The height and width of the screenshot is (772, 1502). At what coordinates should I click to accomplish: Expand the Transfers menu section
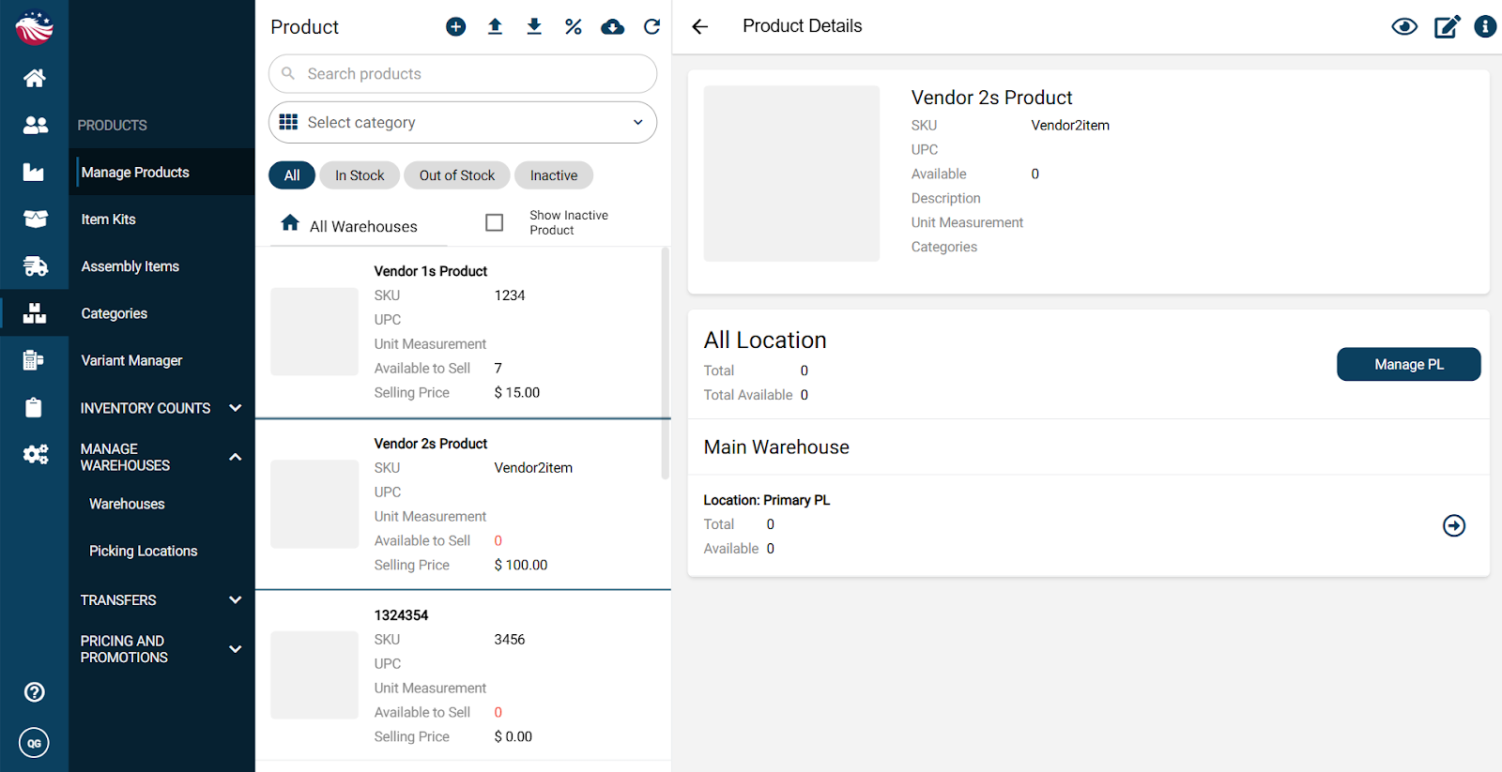(x=160, y=600)
